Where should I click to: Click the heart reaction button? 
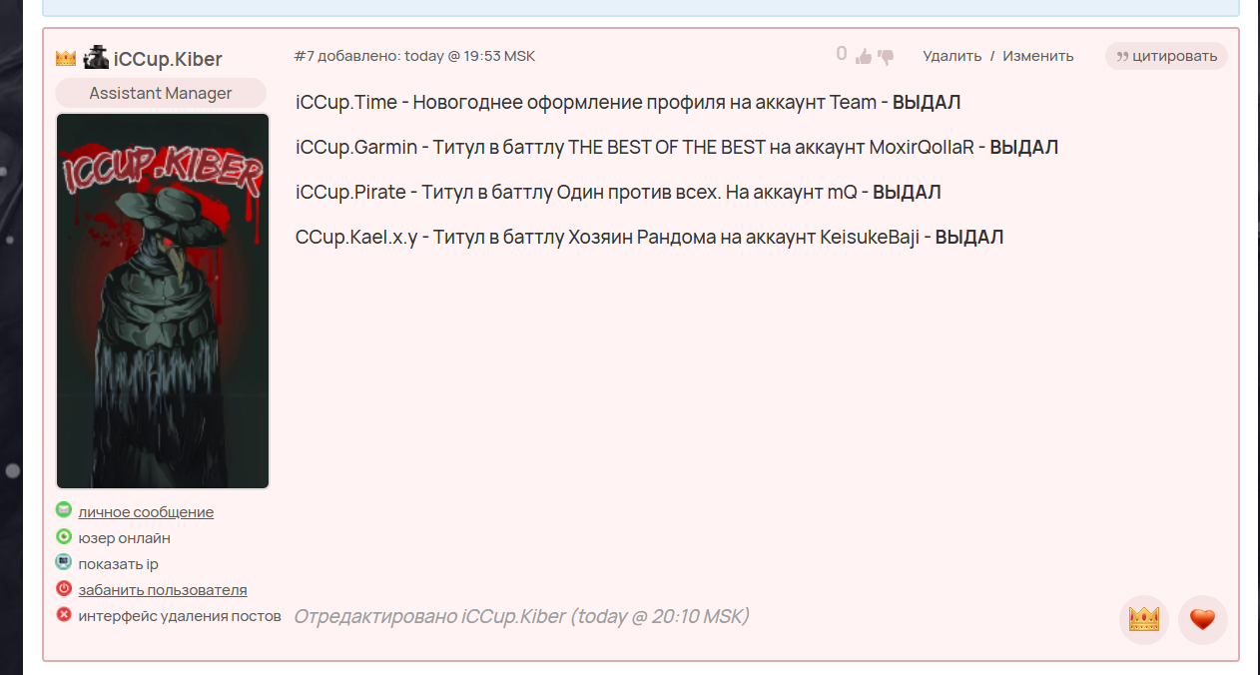(x=1203, y=620)
